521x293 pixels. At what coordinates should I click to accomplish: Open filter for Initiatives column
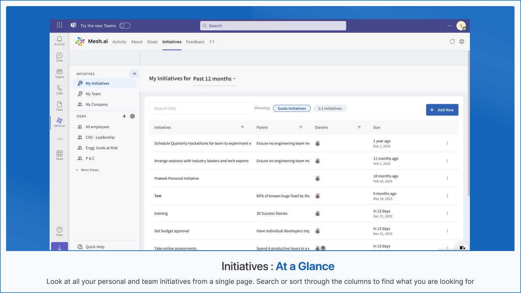[x=243, y=127]
